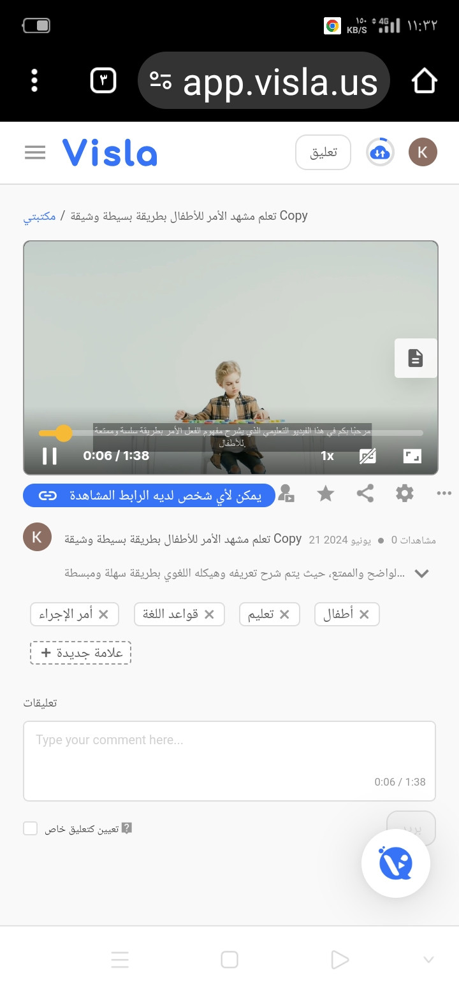Expand the video description chevron
Screen dimensions: 459x994
pos(421,573)
